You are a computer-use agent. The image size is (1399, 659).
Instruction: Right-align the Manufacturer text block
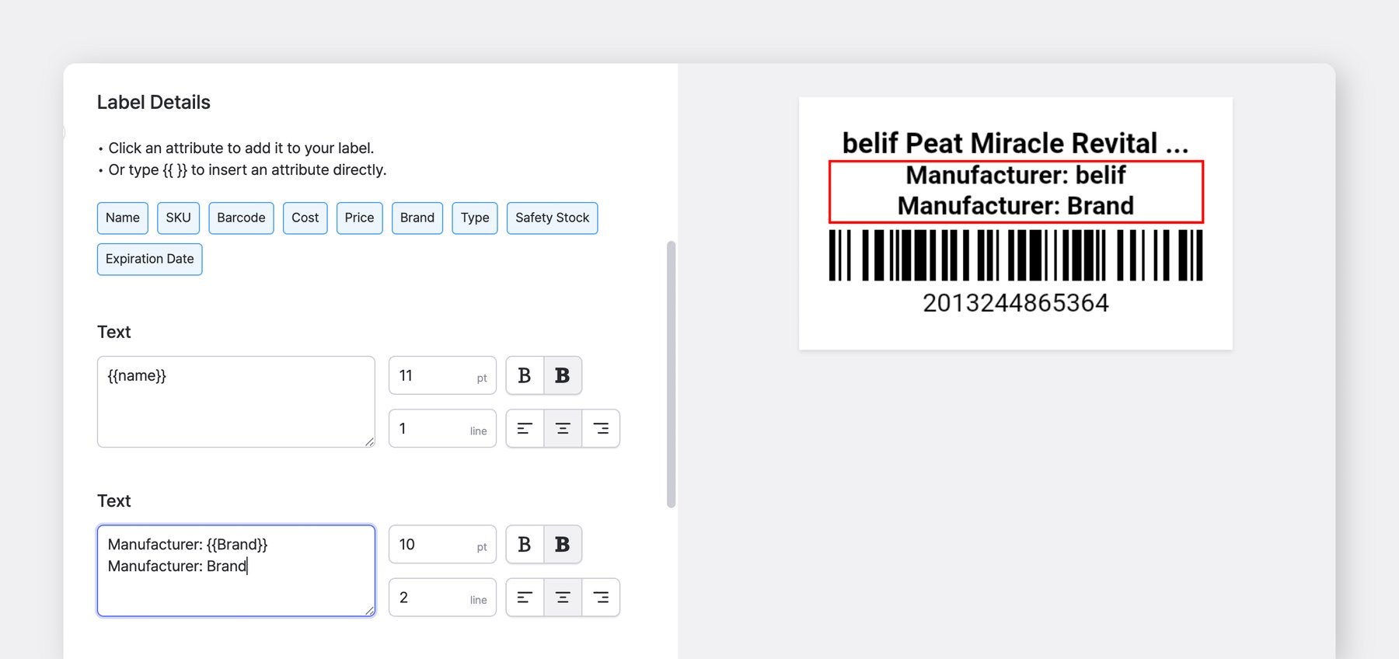[x=601, y=598]
